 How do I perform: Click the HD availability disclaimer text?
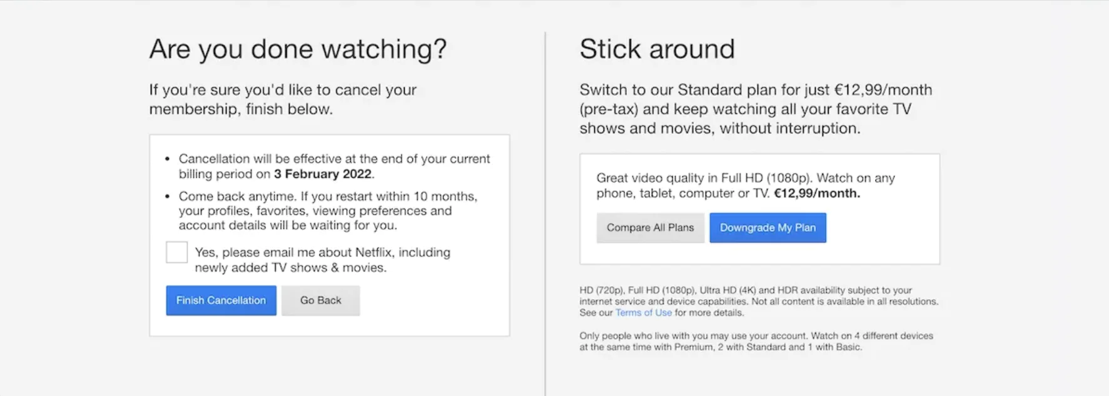[x=758, y=301]
